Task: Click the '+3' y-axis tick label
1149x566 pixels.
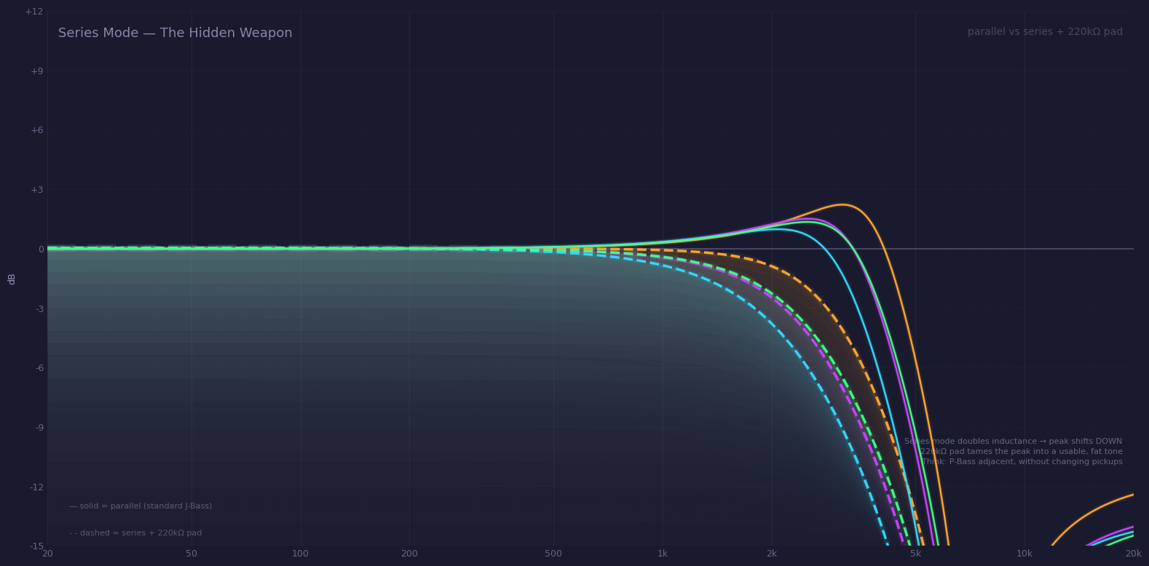Action: tap(36, 190)
